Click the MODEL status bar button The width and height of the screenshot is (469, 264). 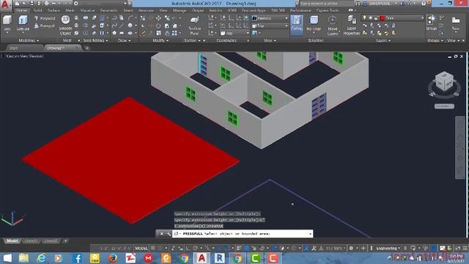pos(141,248)
